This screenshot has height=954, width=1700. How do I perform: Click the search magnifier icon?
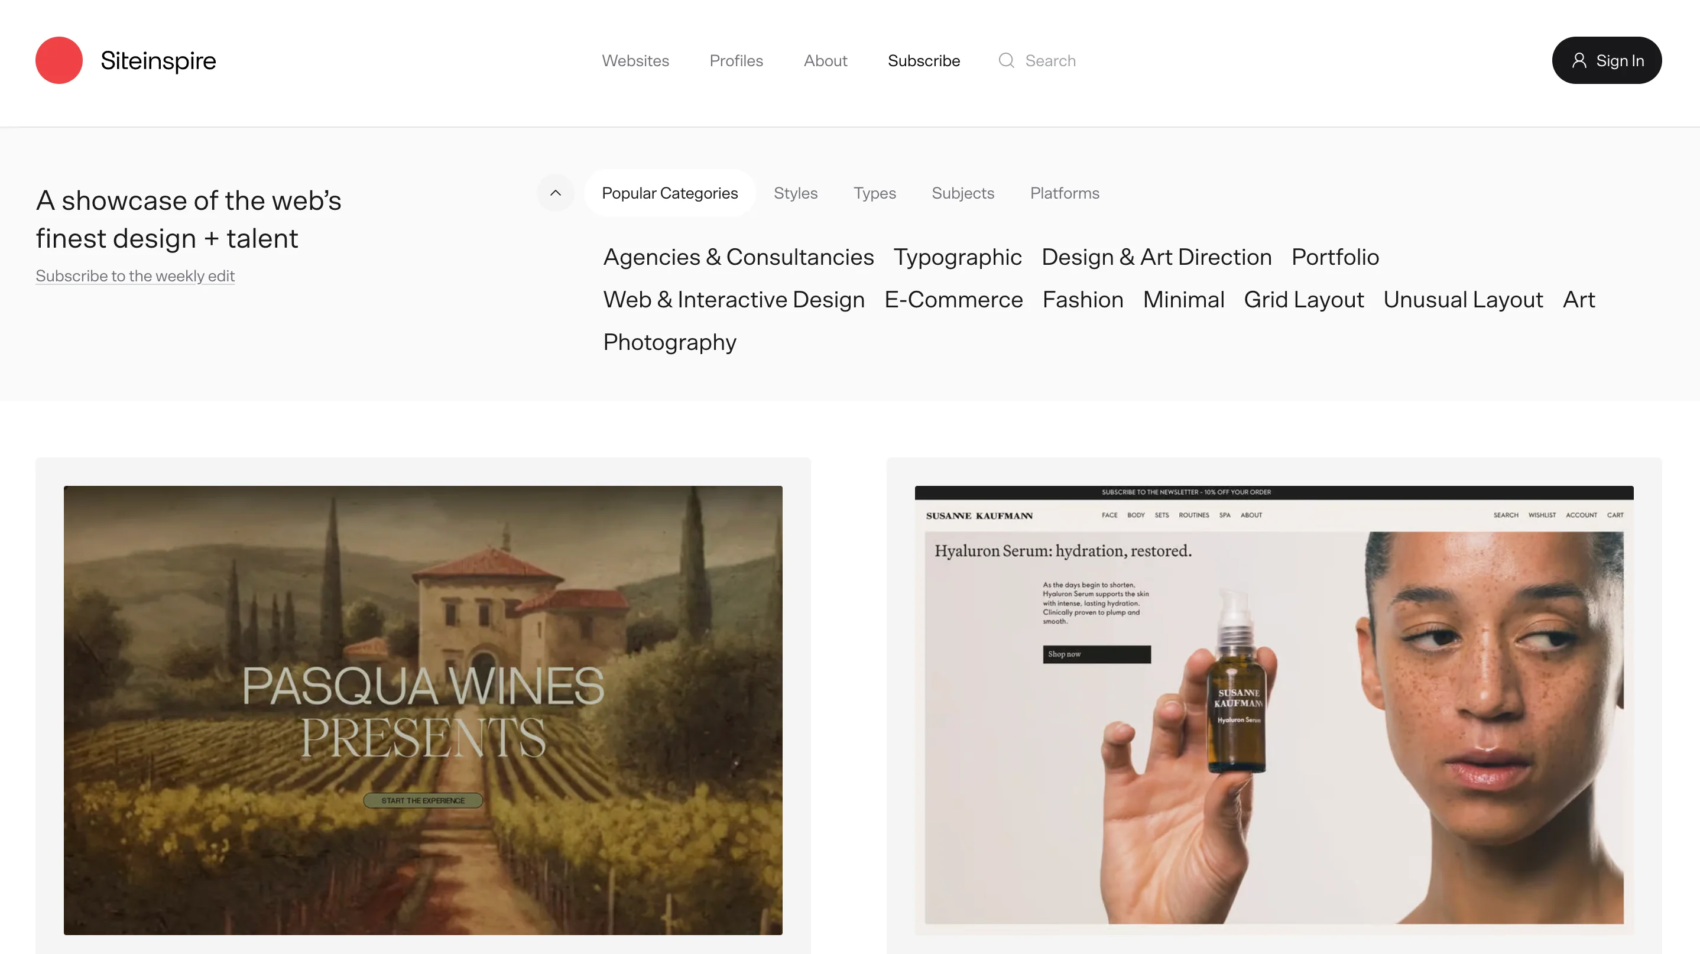pos(1007,61)
